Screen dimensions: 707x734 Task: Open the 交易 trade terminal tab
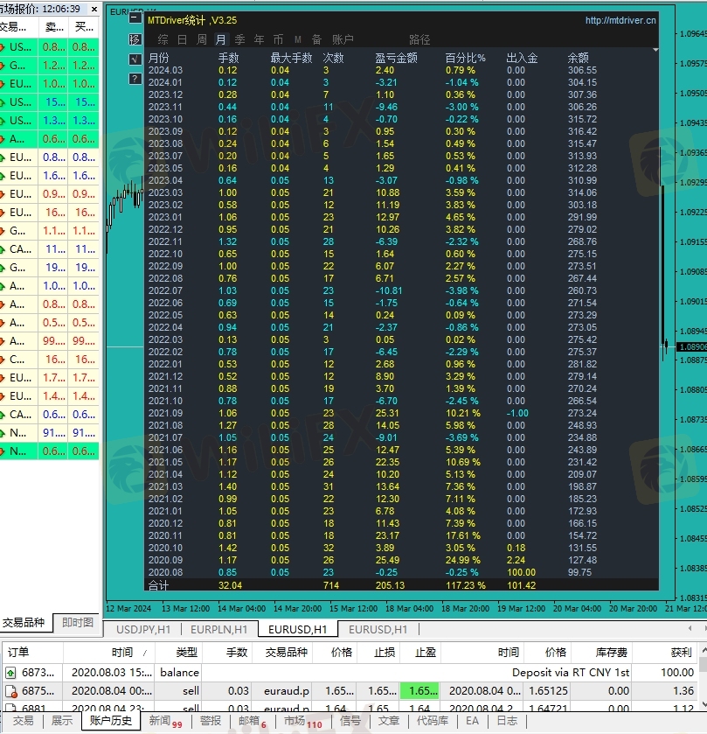pyautogui.click(x=23, y=720)
